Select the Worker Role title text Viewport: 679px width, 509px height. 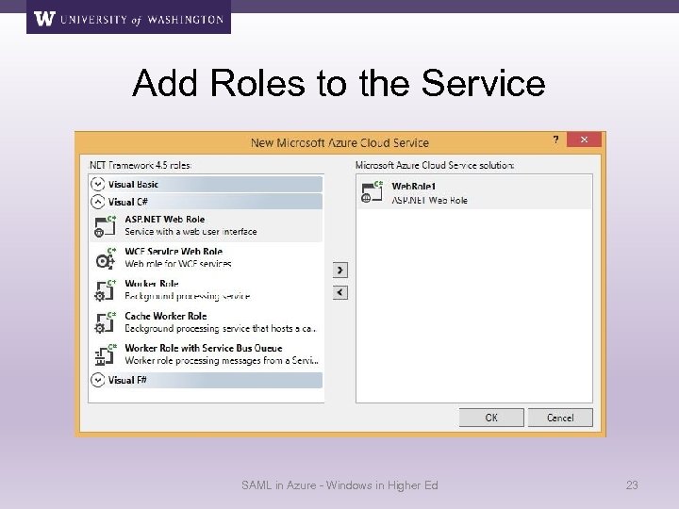pos(152,284)
